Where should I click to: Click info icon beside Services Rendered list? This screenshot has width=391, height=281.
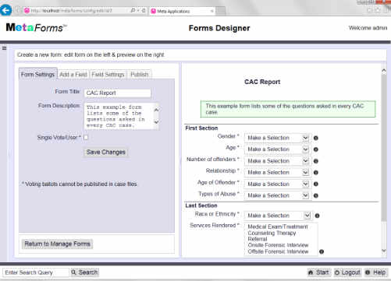point(322,251)
